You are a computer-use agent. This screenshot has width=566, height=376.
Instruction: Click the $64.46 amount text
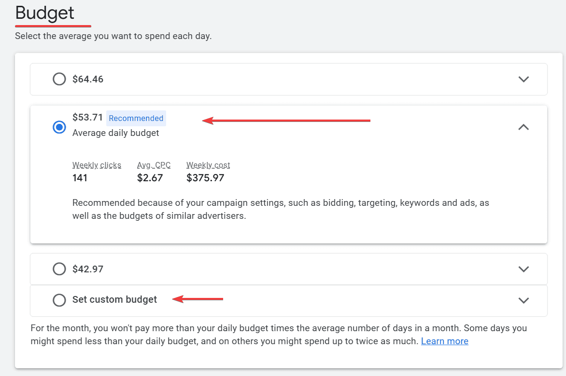click(88, 79)
